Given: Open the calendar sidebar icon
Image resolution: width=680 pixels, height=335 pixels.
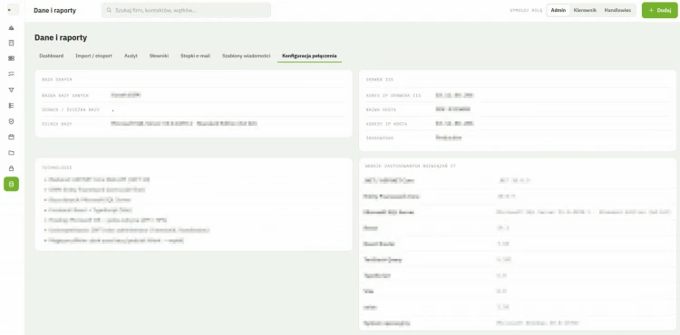Looking at the screenshot, I should coord(11,138).
